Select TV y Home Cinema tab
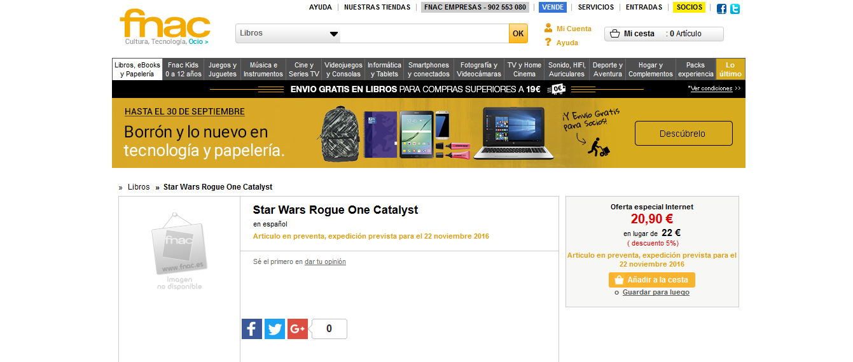853x362 pixels. pos(525,69)
